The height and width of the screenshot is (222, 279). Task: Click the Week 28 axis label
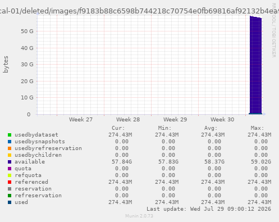pyautogui.click(x=128, y=120)
